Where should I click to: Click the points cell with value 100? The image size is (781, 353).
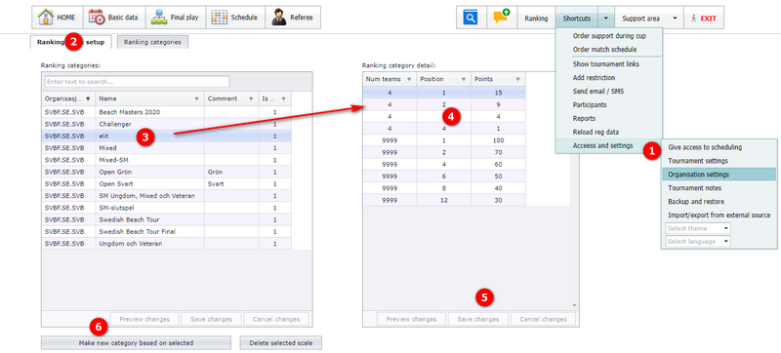(498, 140)
